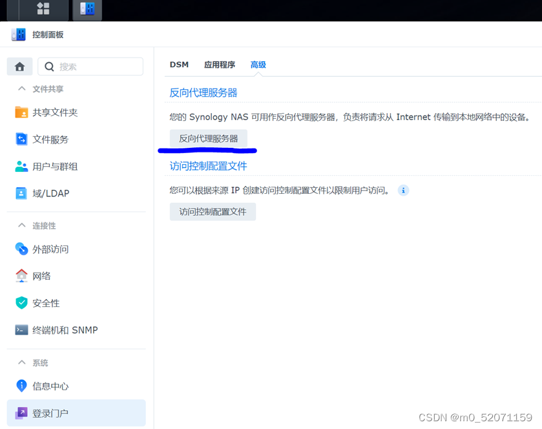Screen dimensions: 542x429
Task: Click the 控制面板 window title text
Action: tap(48, 35)
